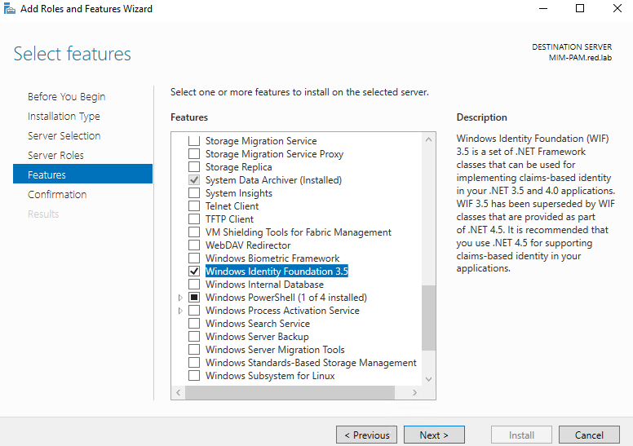Viewport: 633px width, 446px height.
Task: Open the Confirmation step in sidebar
Action: click(57, 194)
